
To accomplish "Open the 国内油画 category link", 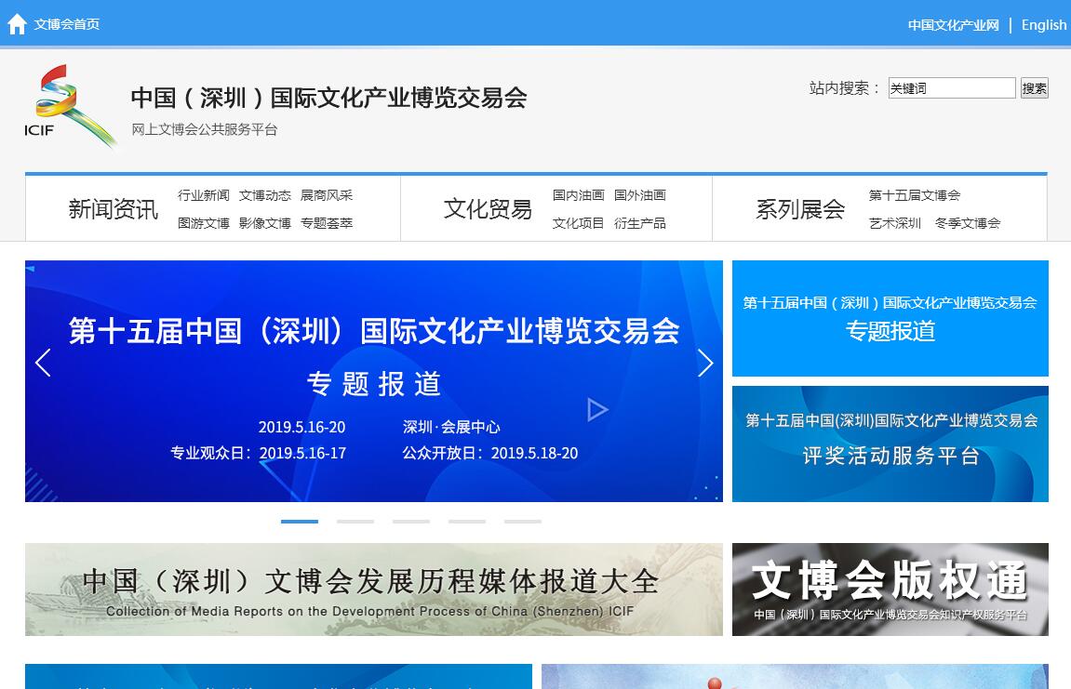I will [578, 195].
